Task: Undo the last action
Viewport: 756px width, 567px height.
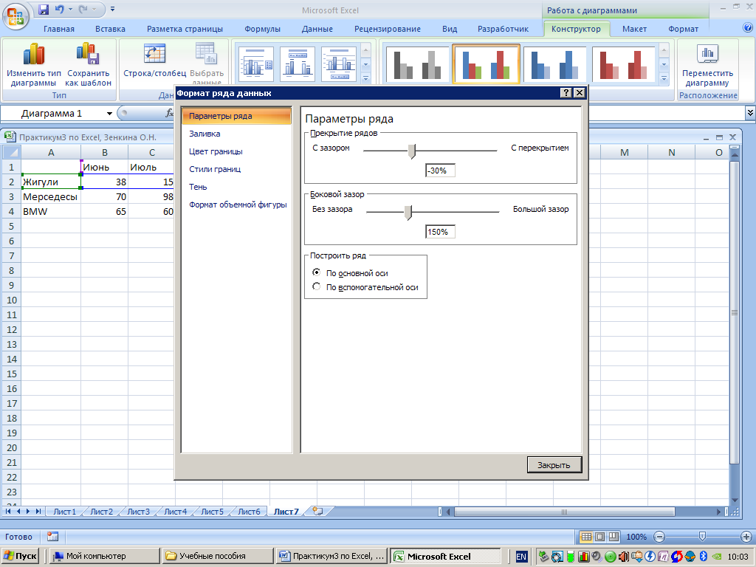Action: pyautogui.click(x=59, y=9)
